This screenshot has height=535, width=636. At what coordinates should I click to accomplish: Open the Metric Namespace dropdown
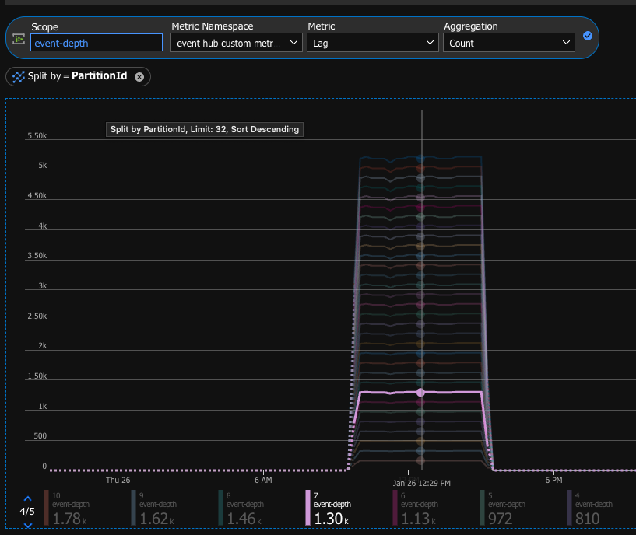[237, 43]
